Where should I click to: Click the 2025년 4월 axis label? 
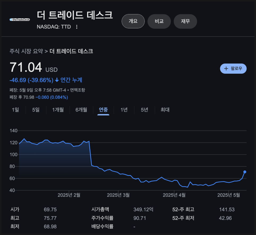[174, 195]
